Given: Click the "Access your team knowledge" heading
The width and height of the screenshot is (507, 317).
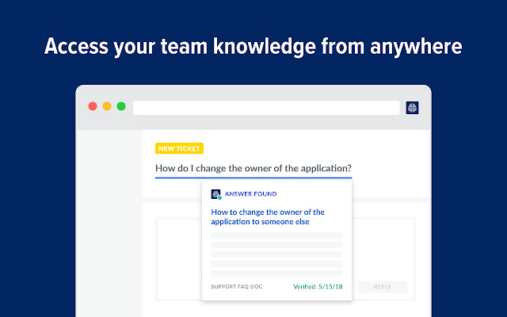Looking at the screenshot, I should click(253, 47).
